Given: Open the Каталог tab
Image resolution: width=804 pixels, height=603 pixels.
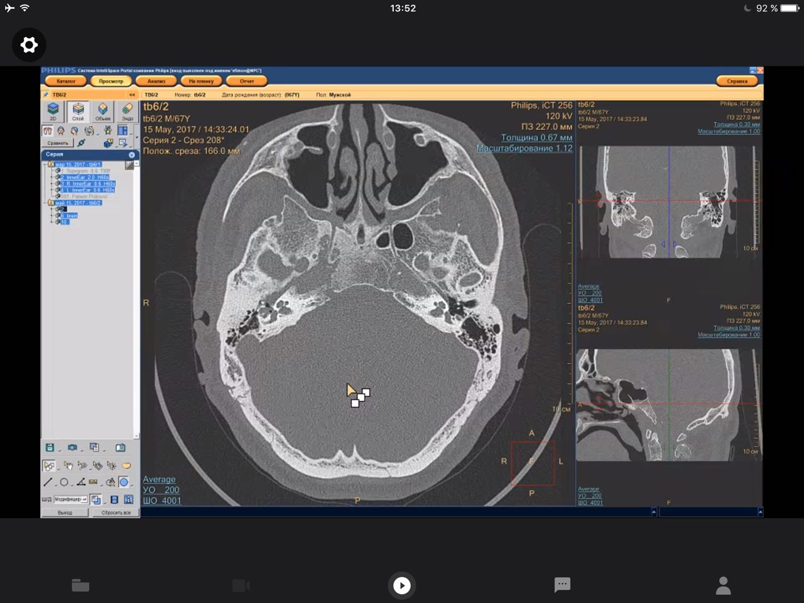Looking at the screenshot, I should coord(66,81).
